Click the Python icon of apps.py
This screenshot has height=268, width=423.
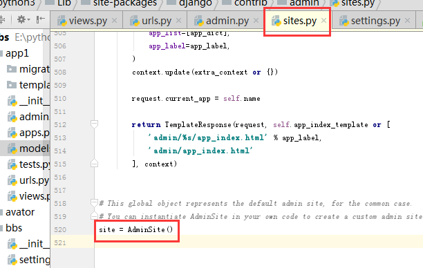12,133
